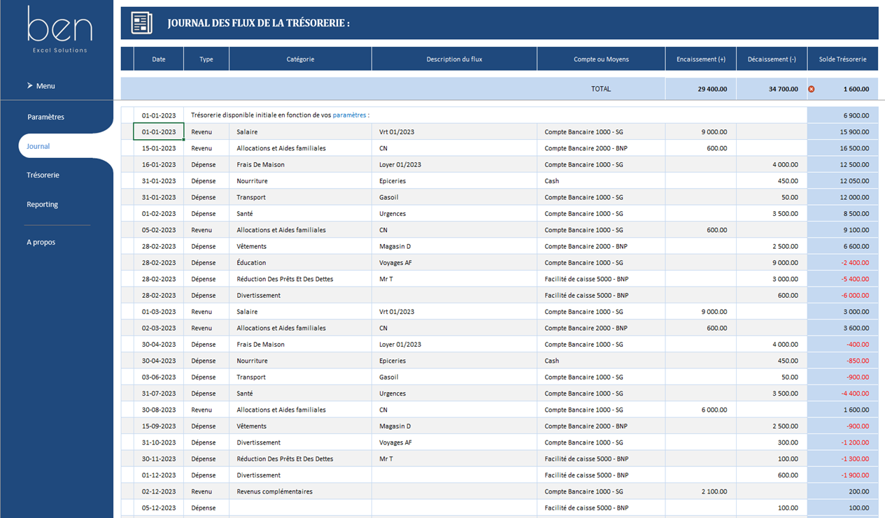
Task: Click the Compte ou Moyens column header
Action: point(601,59)
